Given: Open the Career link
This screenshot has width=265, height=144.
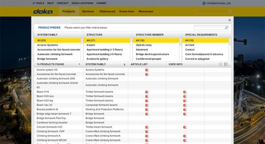Looking at the screenshot, I should 101,3.
